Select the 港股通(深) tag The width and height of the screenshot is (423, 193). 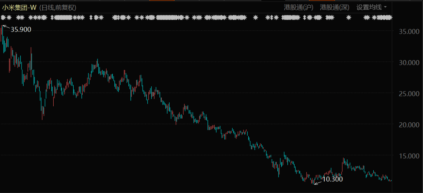tap(334, 7)
